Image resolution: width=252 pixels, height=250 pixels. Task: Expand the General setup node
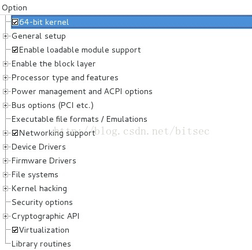click(x=5, y=36)
